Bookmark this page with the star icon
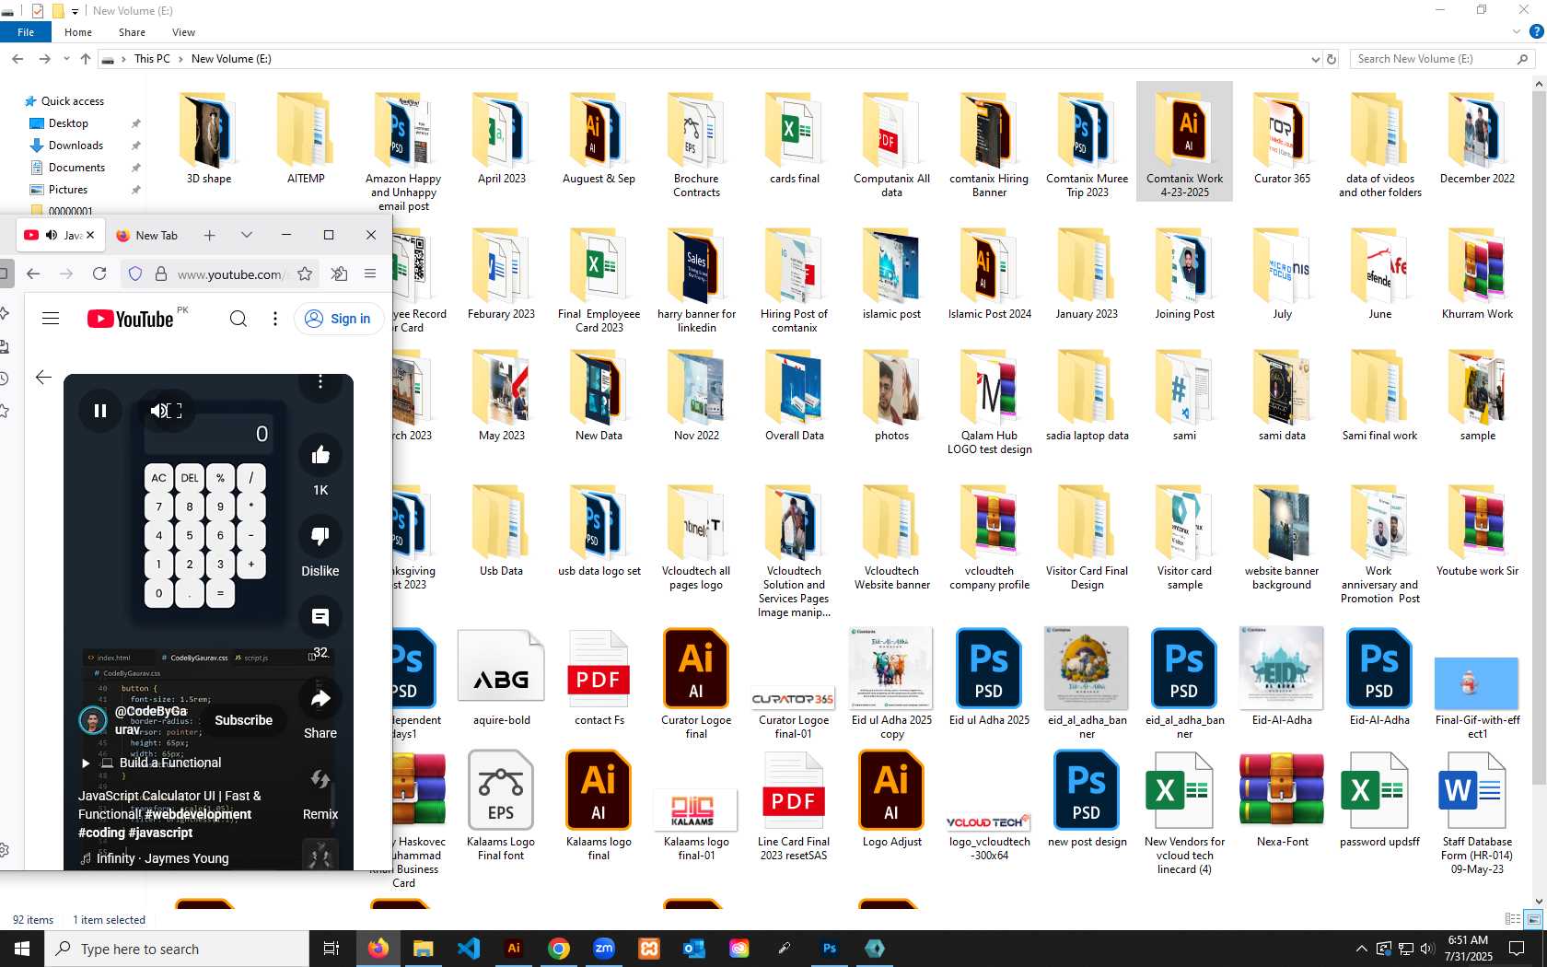The height and width of the screenshot is (967, 1547). coord(305,274)
